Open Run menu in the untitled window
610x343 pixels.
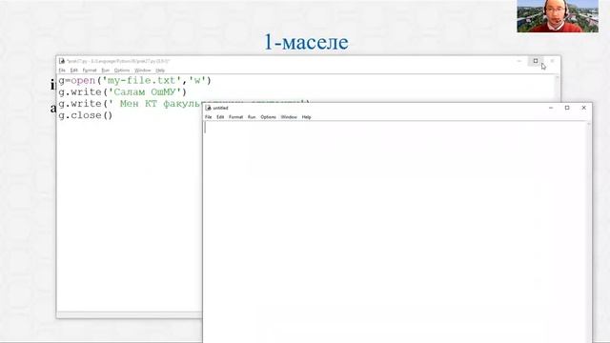point(252,117)
